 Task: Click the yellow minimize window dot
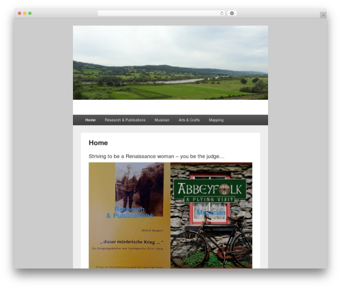(x=25, y=13)
